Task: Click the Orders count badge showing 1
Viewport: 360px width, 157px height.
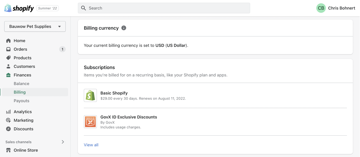Action: (x=62, y=49)
